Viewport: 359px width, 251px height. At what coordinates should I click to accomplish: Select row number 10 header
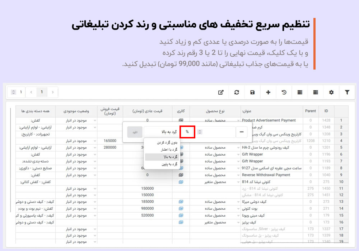pyautogui.click(x=341, y=182)
